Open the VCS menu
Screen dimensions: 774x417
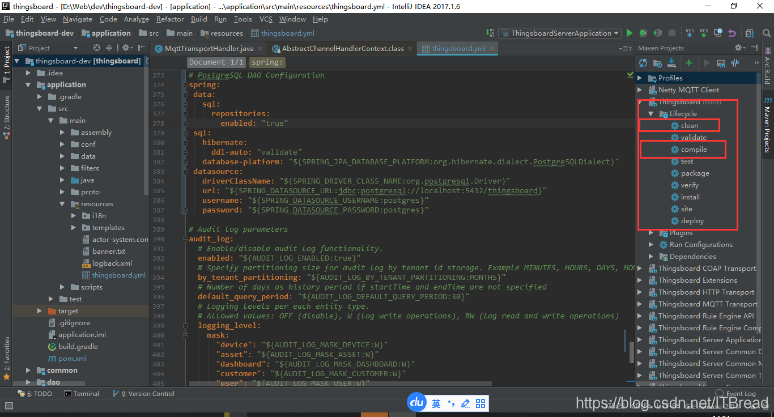coord(266,19)
